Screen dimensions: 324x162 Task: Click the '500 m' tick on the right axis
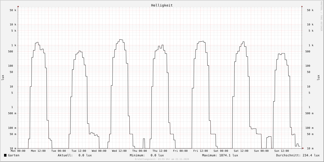click(309, 113)
